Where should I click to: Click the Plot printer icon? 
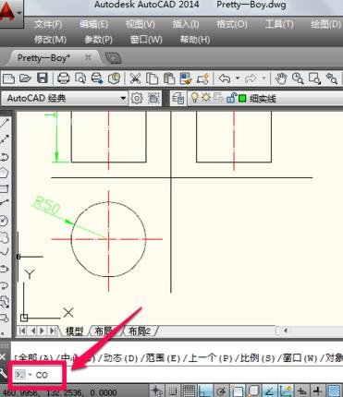64,78
